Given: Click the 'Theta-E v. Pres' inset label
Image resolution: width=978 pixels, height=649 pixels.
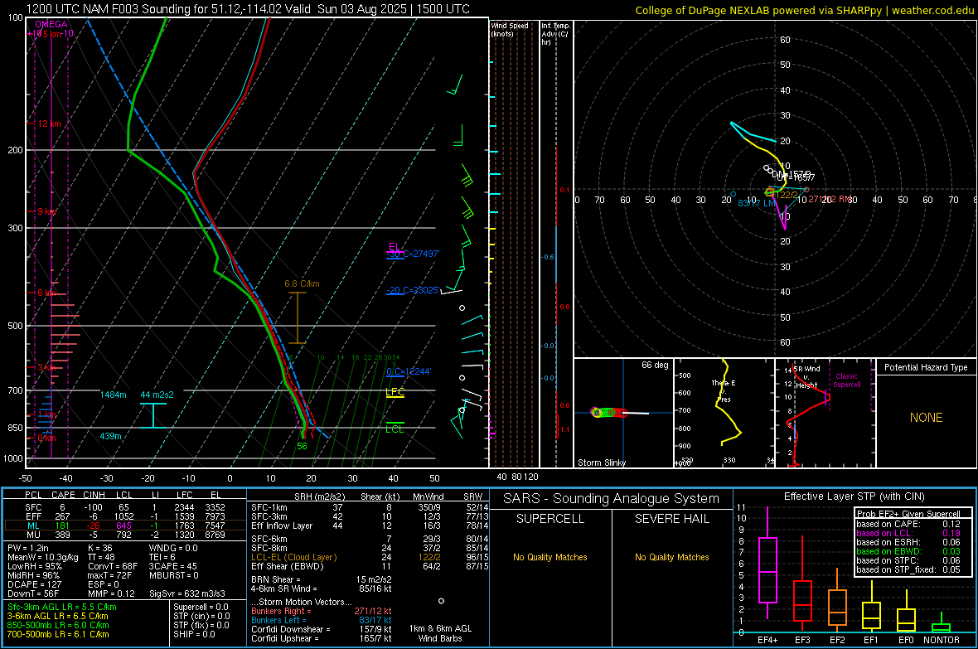Looking at the screenshot, I should coord(724,391).
